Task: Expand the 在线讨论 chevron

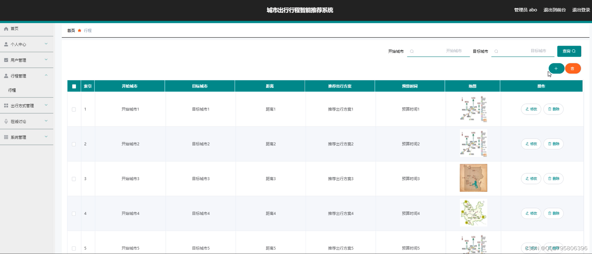Action: pos(46,121)
